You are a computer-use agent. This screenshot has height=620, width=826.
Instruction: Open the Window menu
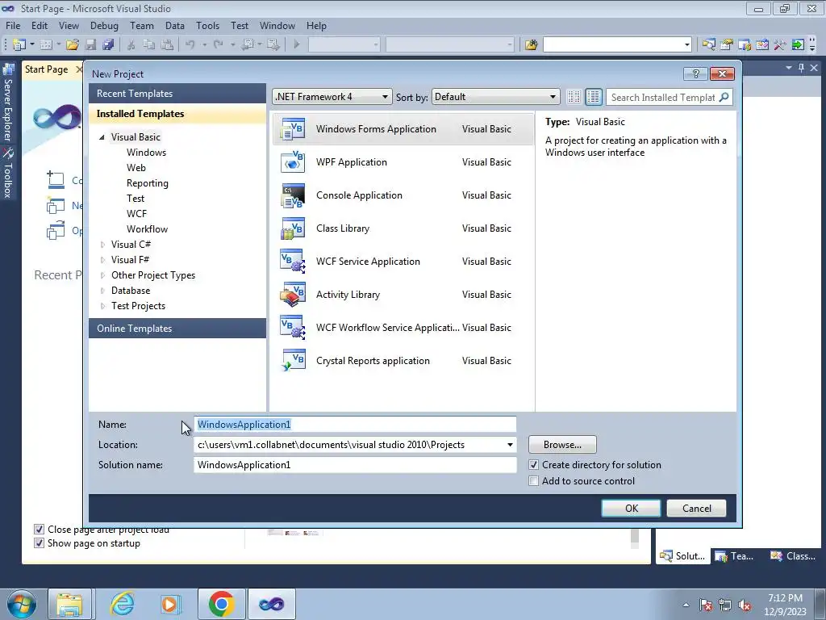coord(277,25)
